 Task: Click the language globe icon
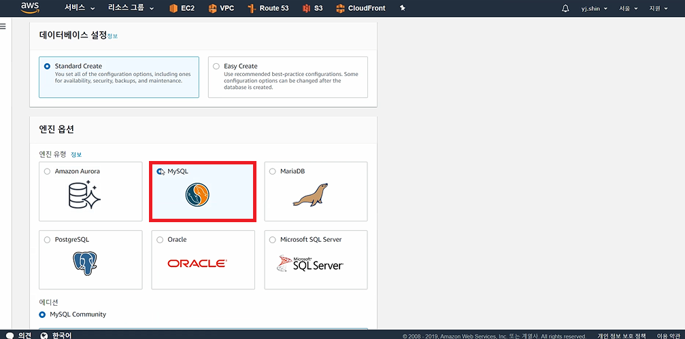44,336
